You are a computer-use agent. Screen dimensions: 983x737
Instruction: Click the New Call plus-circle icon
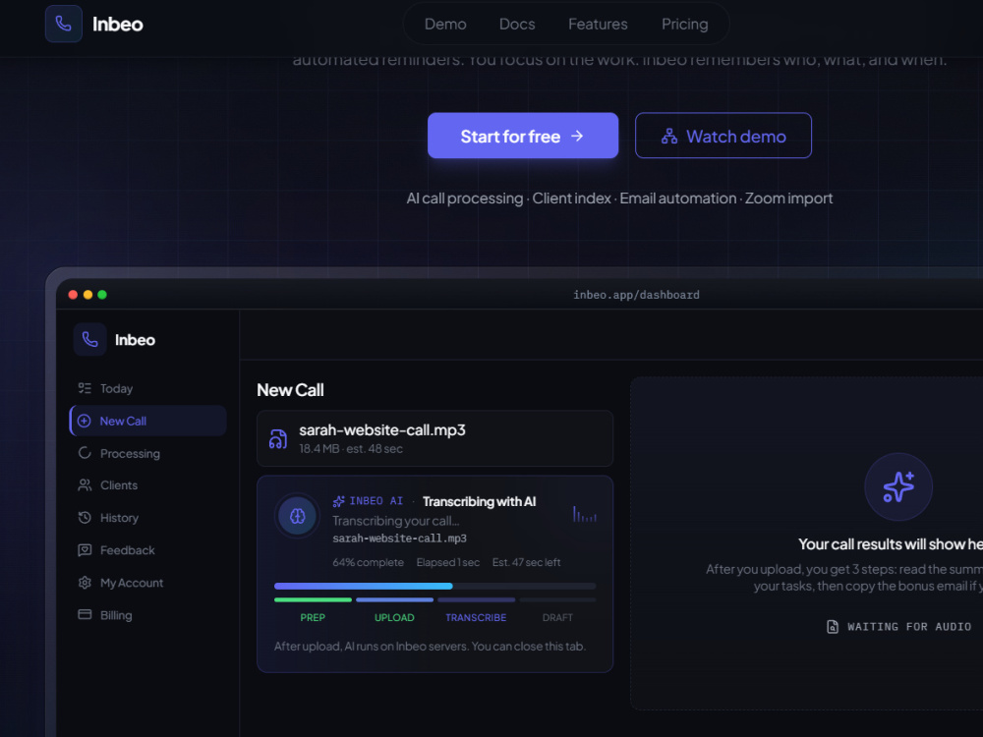[x=84, y=422]
